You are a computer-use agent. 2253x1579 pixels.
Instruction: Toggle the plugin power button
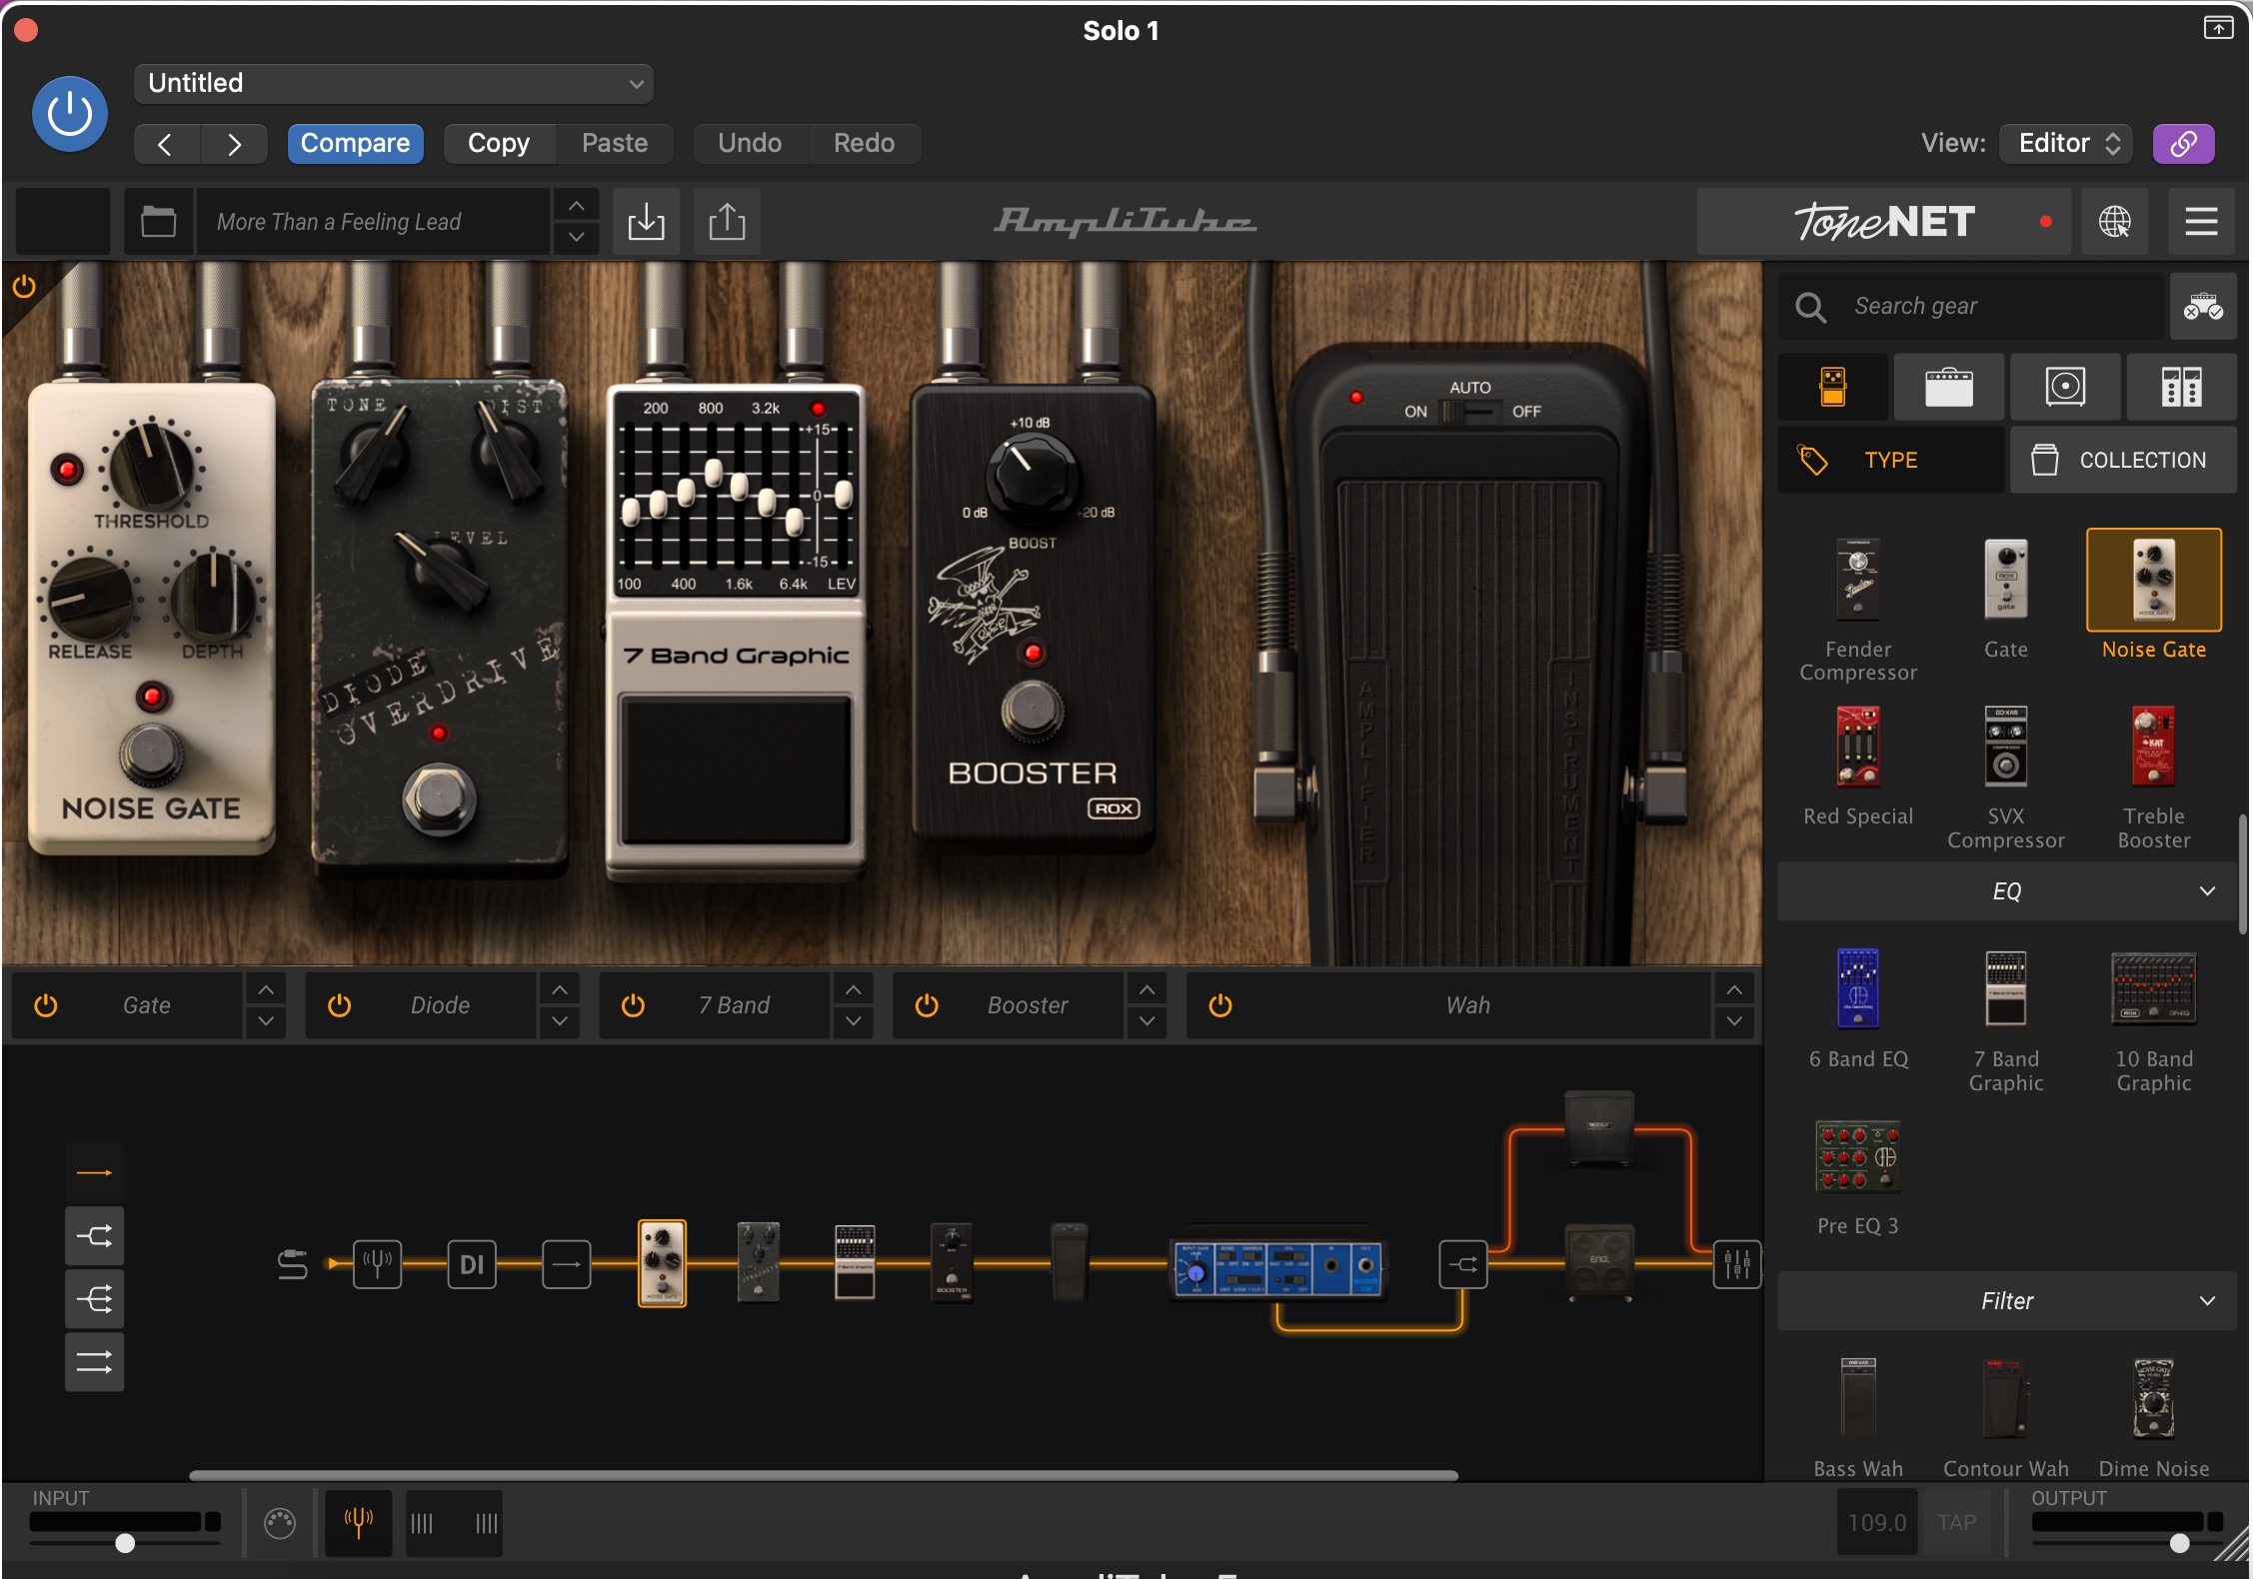(x=70, y=114)
